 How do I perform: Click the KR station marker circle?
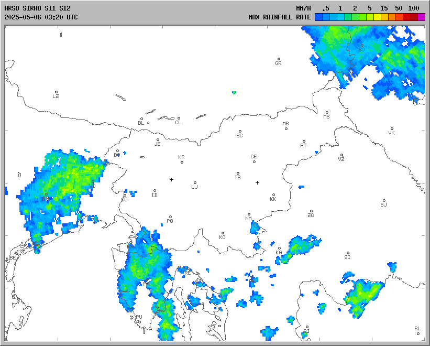(x=182, y=161)
